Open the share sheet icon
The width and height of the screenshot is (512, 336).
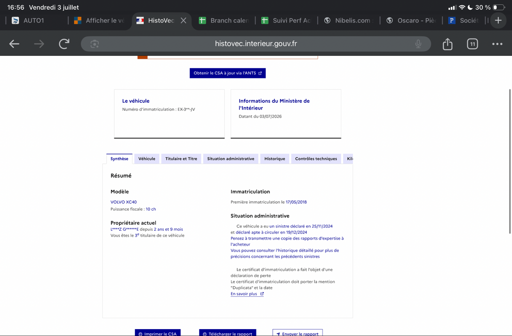[x=447, y=44]
